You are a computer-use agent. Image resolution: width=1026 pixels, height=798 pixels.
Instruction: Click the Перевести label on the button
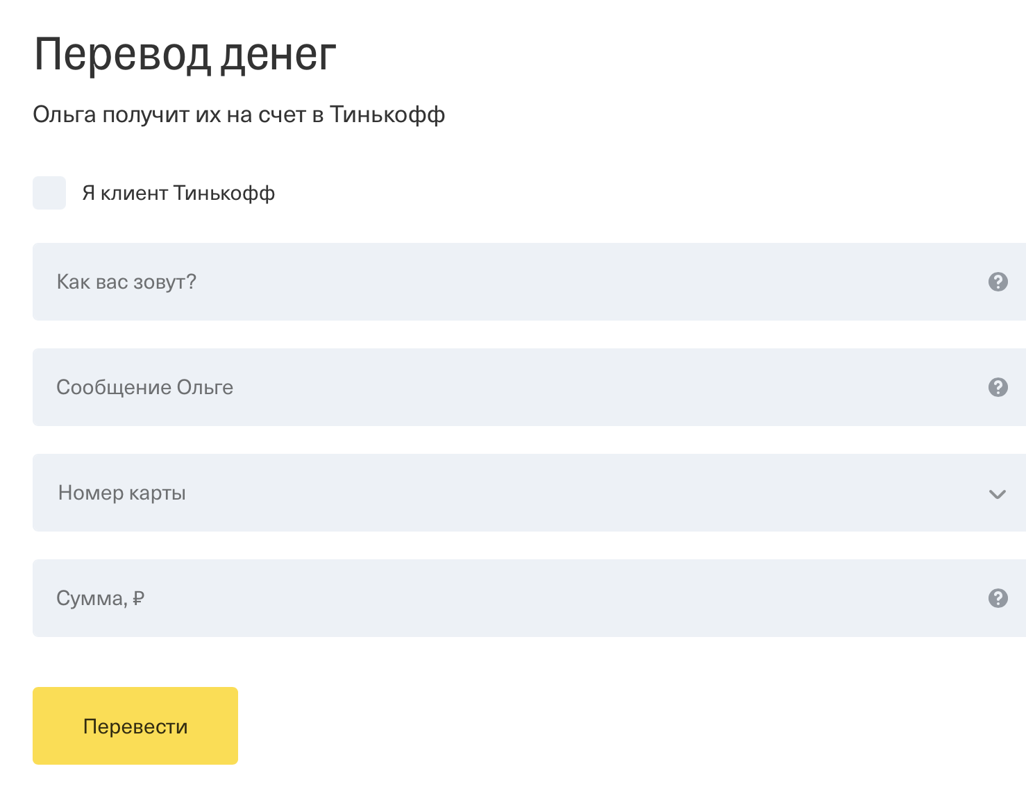[x=135, y=727]
